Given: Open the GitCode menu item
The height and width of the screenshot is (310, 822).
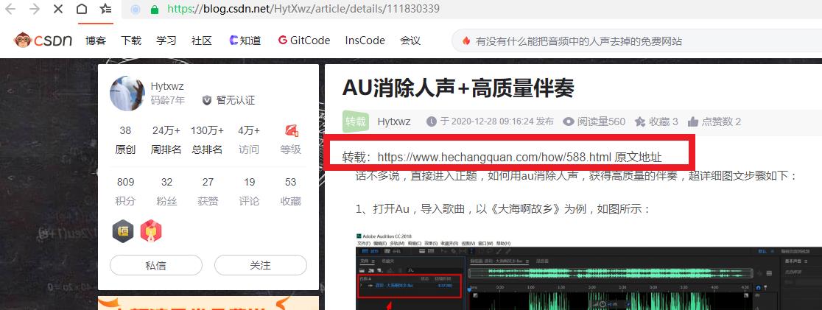Looking at the screenshot, I should tap(304, 40).
